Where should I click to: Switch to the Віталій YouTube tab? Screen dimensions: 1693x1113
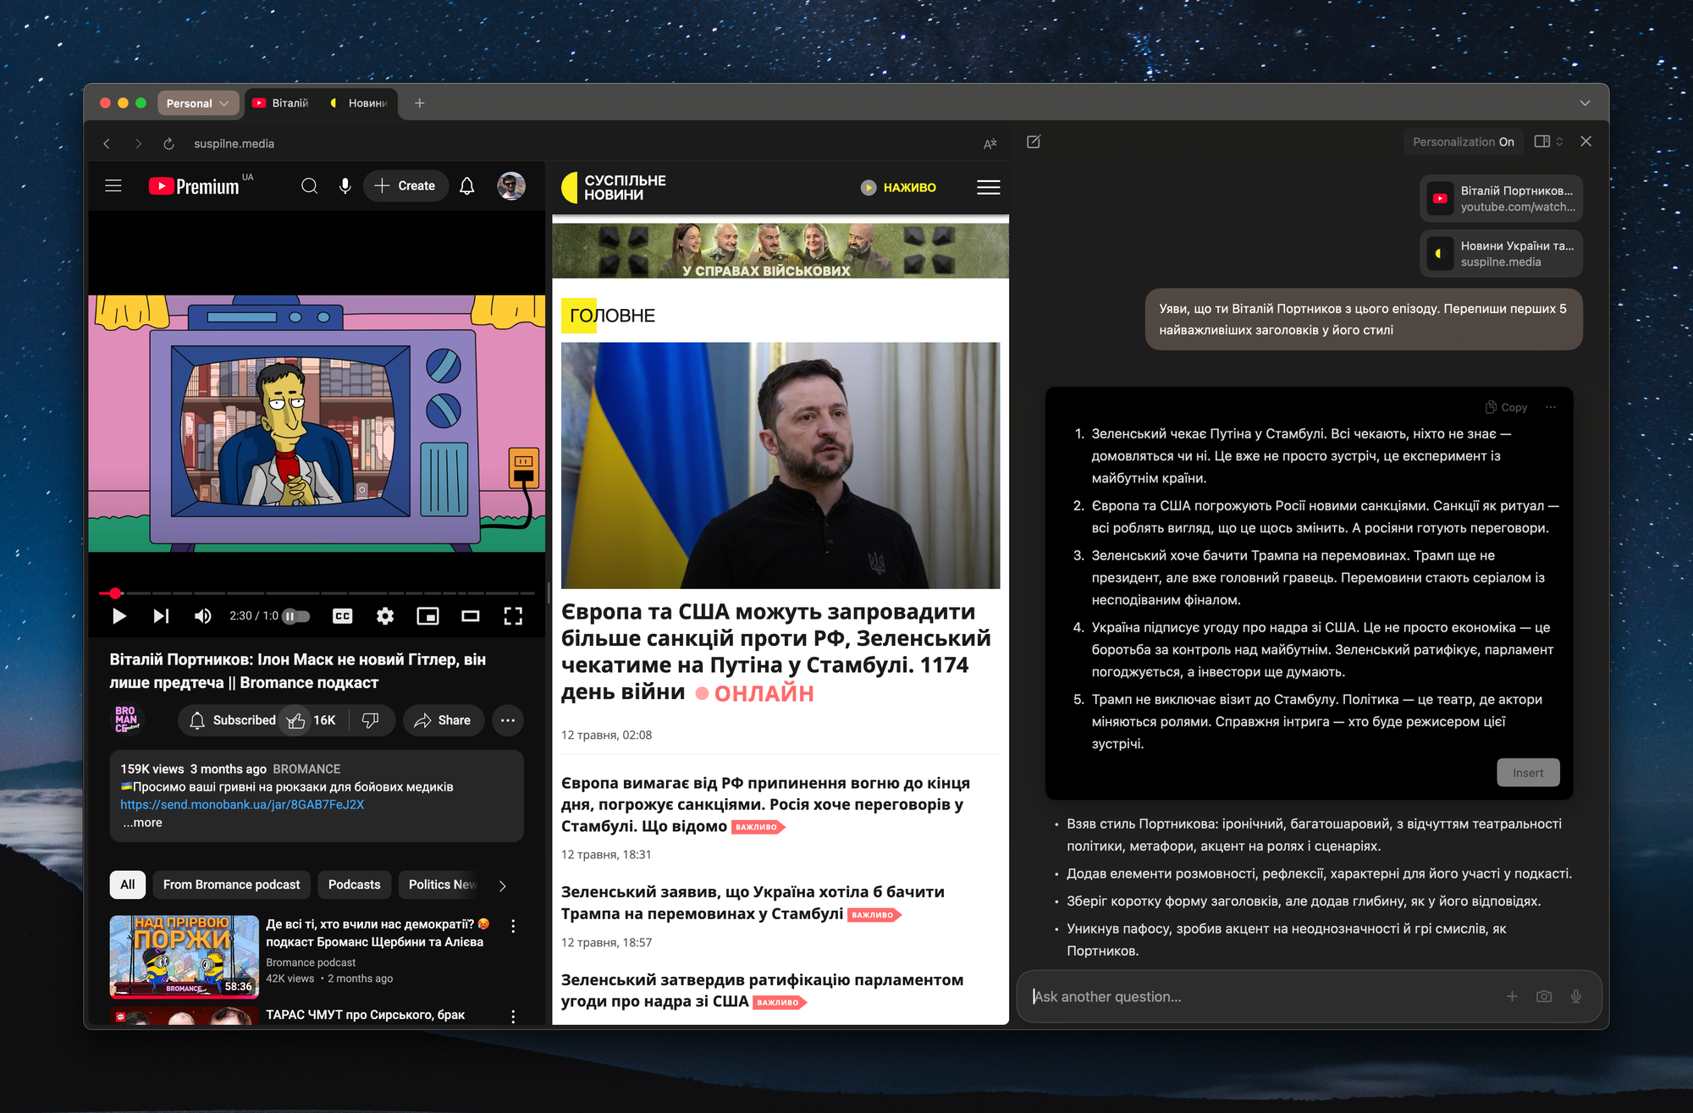point(281,103)
